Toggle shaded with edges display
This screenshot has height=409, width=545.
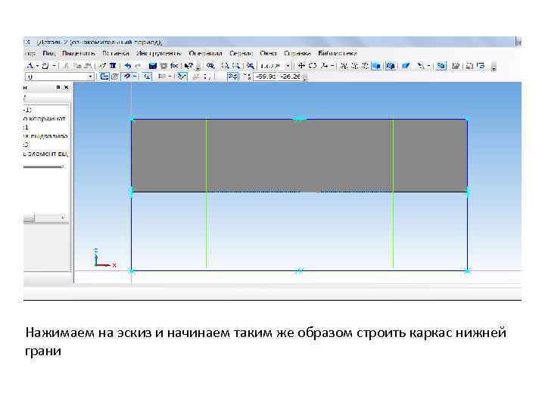[x=391, y=65]
